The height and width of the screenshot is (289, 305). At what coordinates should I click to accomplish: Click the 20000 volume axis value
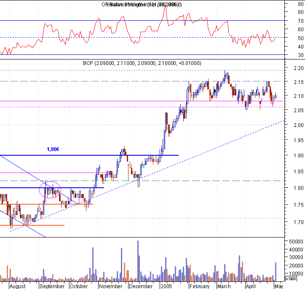[x=296, y=266]
